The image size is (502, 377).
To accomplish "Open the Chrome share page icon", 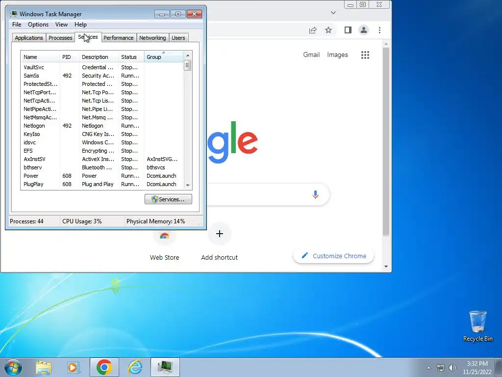I will [313, 30].
